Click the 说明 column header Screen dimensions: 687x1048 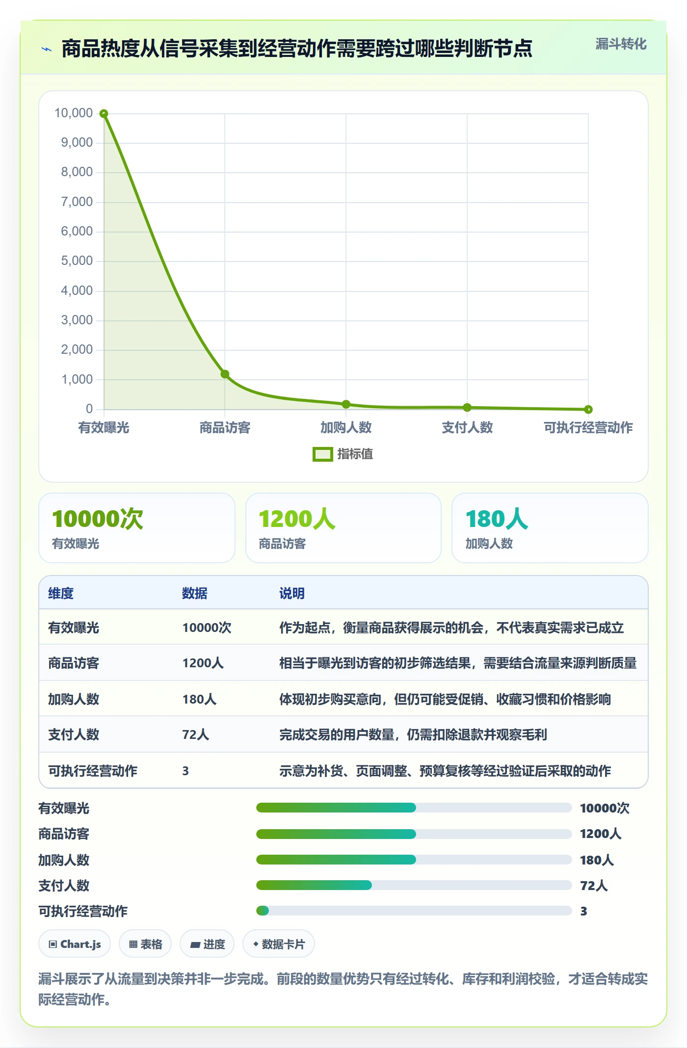click(x=292, y=593)
